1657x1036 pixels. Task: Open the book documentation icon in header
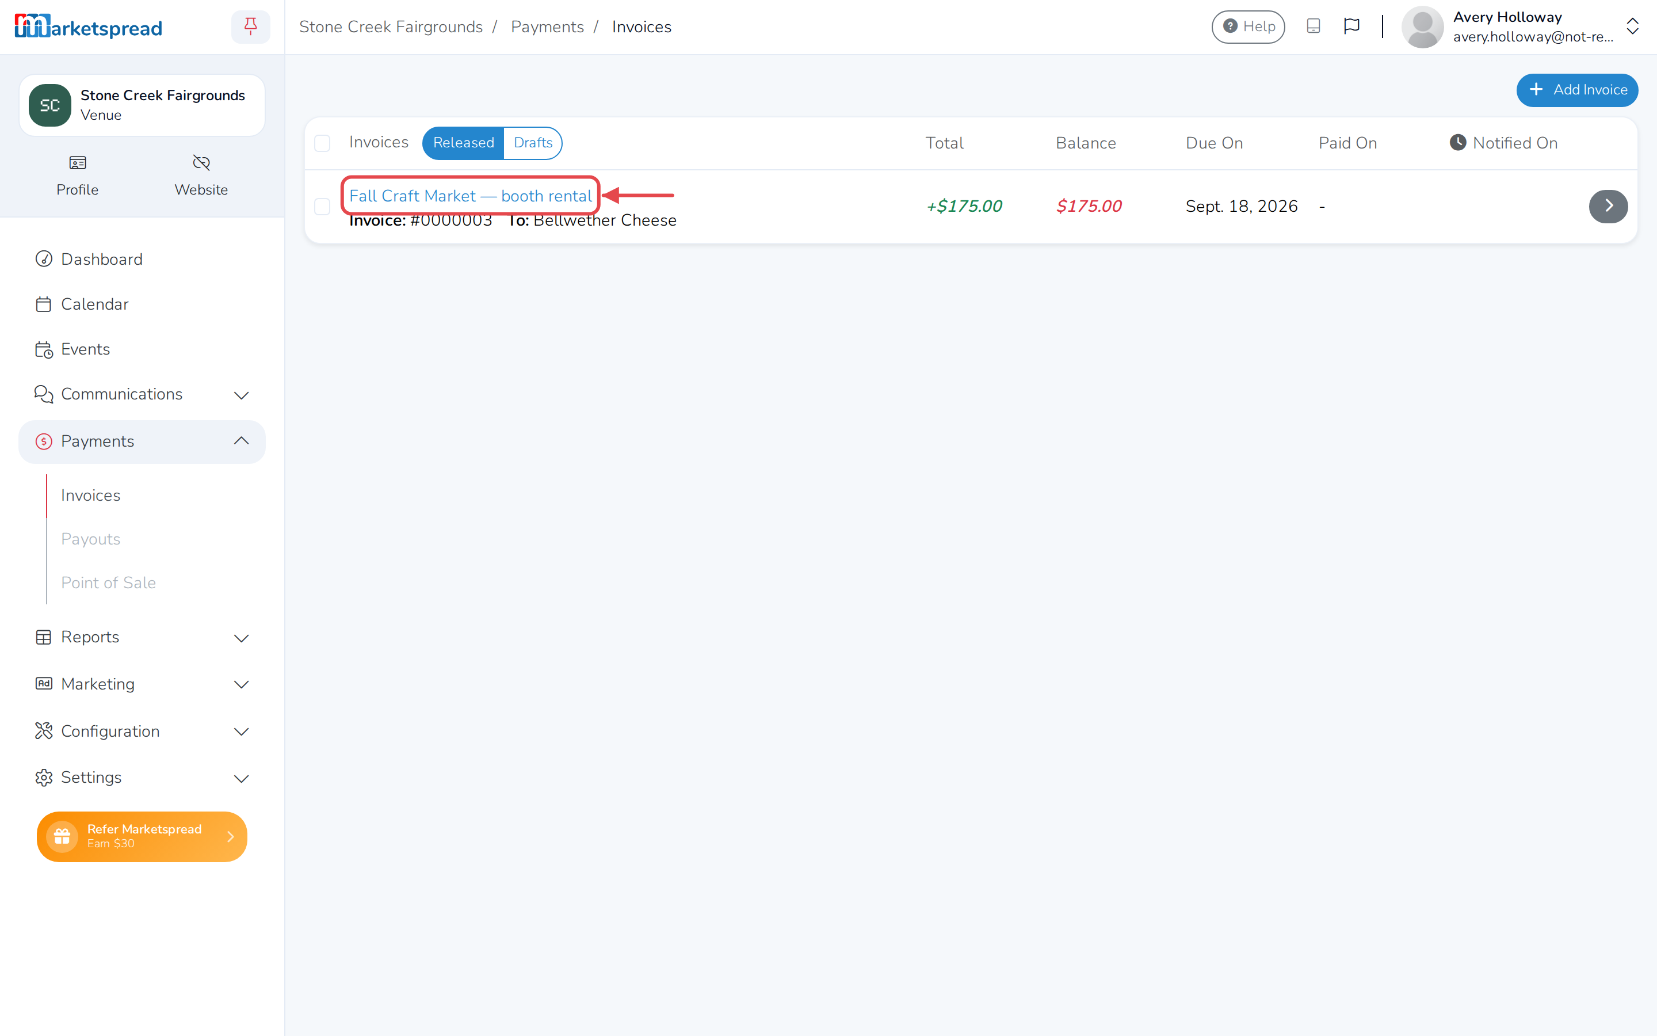point(1312,26)
